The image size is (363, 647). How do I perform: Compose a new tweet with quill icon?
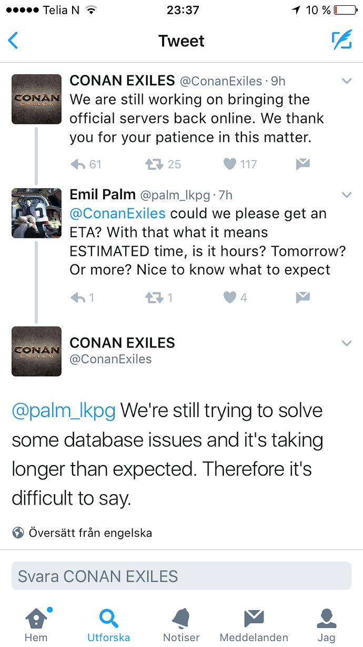click(341, 41)
